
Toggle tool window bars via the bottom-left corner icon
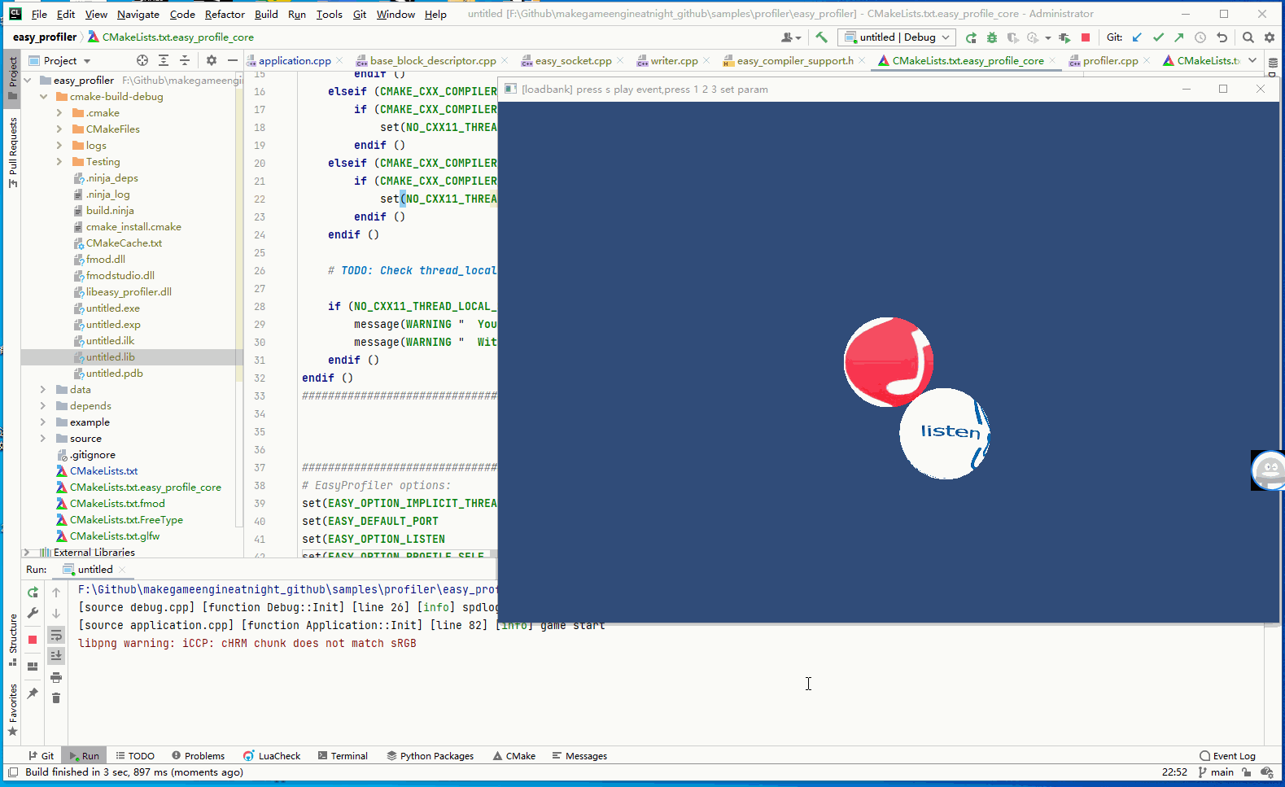click(x=12, y=772)
